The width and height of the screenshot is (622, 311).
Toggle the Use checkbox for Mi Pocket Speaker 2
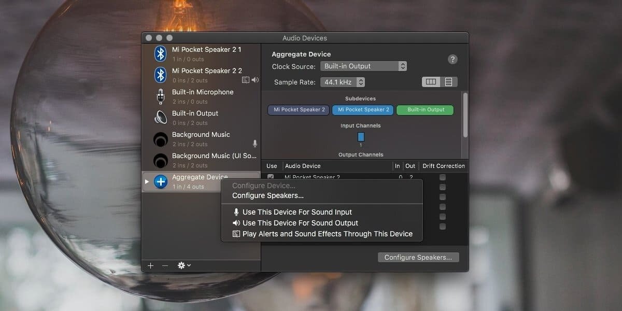pyautogui.click(x=270, y=177)
